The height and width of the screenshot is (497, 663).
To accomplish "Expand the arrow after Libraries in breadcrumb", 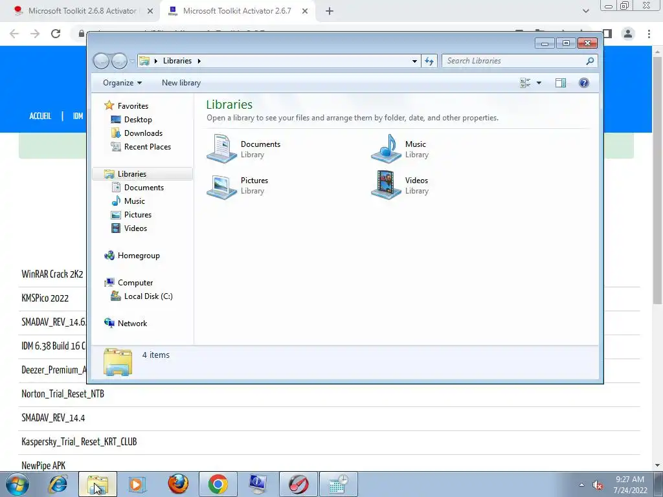I will pos(199,61).
